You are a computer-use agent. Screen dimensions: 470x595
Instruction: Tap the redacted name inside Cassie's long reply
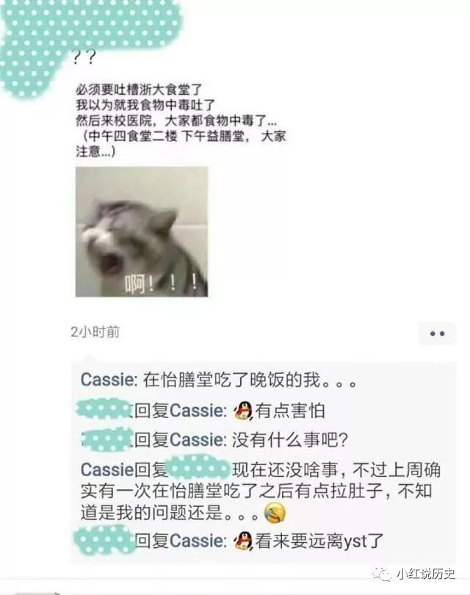pos(199,468)
